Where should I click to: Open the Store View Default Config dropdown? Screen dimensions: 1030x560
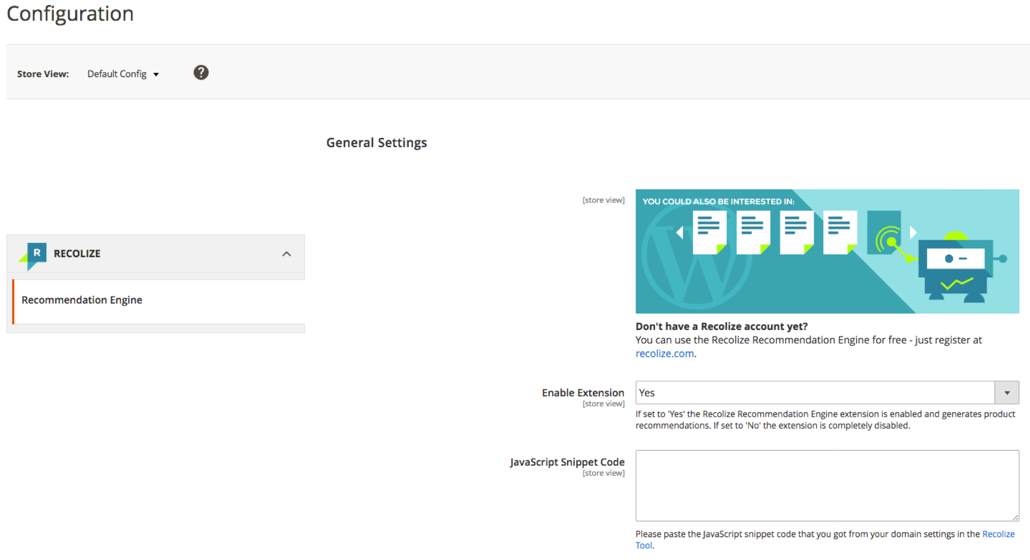tap(123, 74)
